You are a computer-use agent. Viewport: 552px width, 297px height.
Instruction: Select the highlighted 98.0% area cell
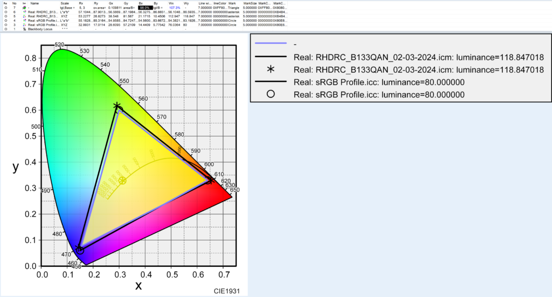click(146, 8)
